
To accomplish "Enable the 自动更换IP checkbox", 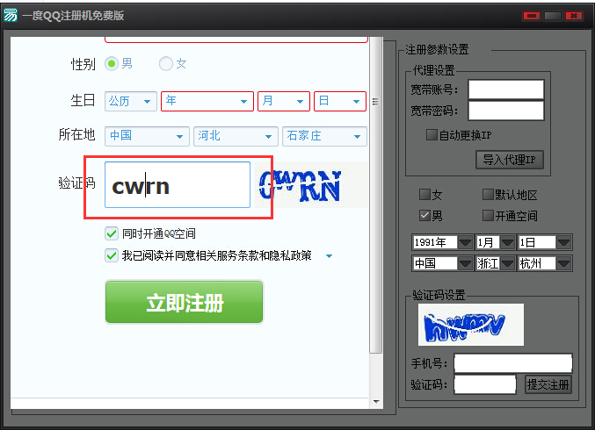I will point(432,135).
